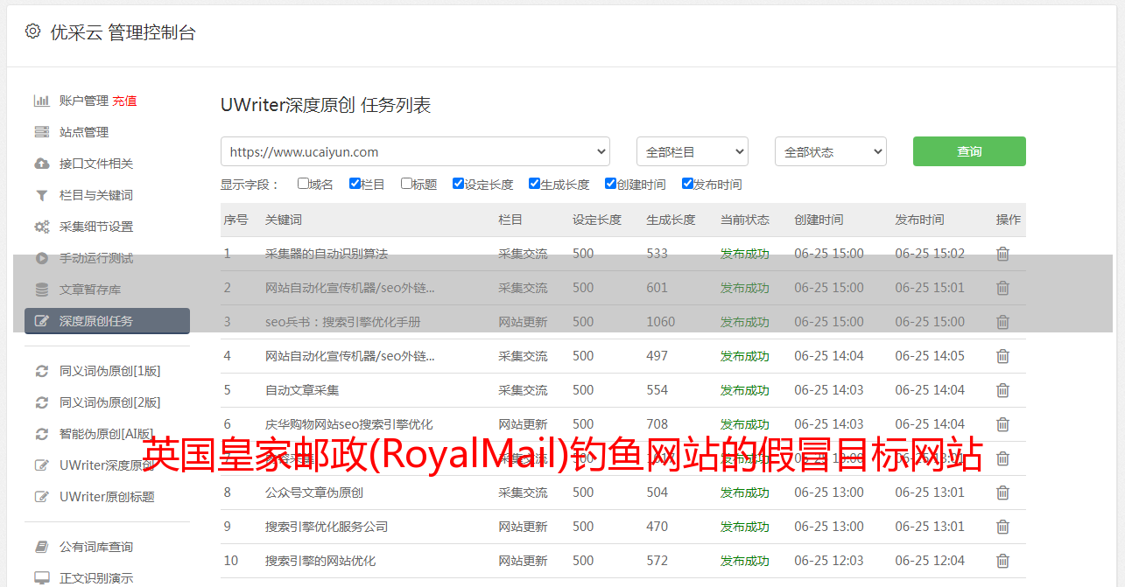The height and width of the screenshot is (587, 1125).
Task: Delete row 4 with trash icon
Action: coord(1002,356)
